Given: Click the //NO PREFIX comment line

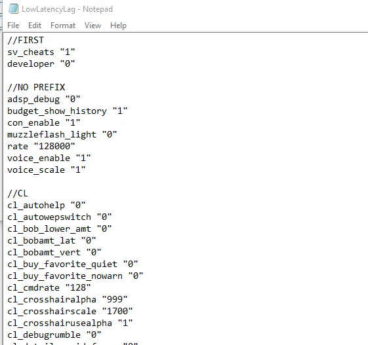Looking at the screenshot, I should pyautogui.click(x=36, y=87).
